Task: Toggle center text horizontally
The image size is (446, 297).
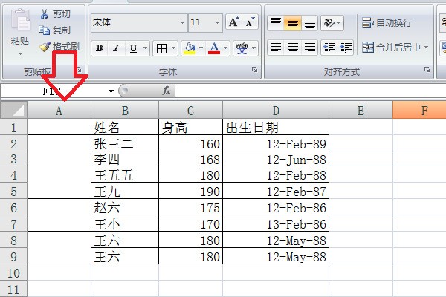Action: pos(292,48)
